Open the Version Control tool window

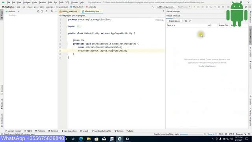tap(13, 131)
